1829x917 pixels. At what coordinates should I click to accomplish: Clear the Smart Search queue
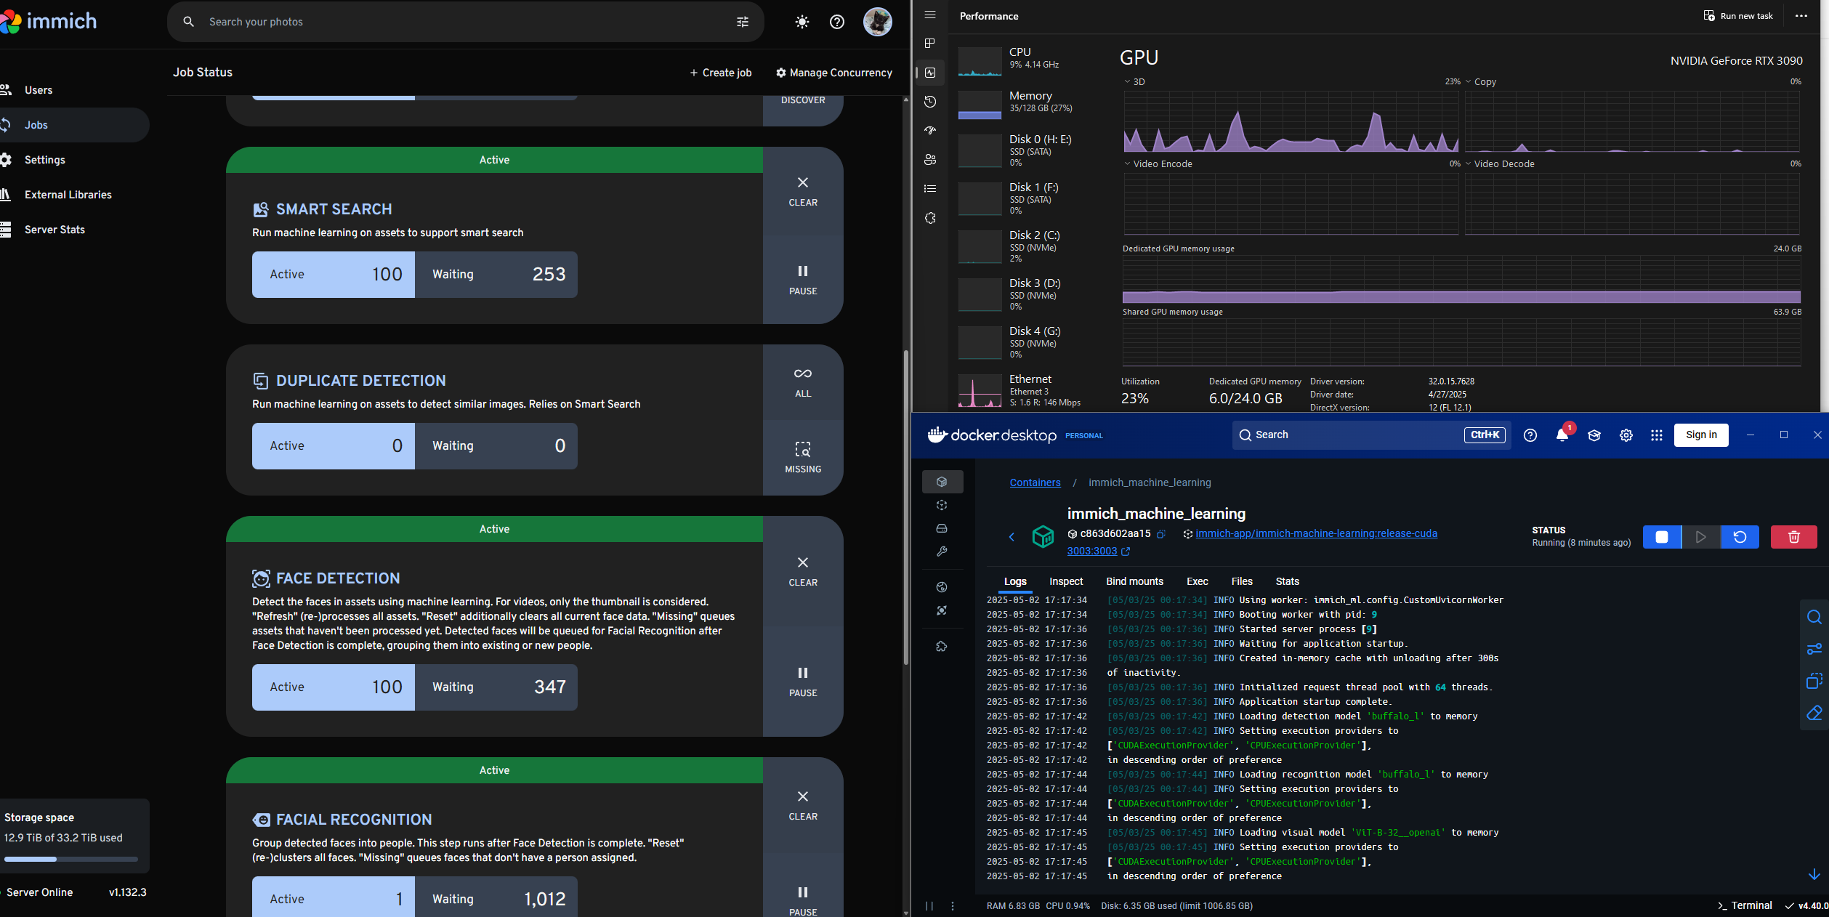(802, 190)
